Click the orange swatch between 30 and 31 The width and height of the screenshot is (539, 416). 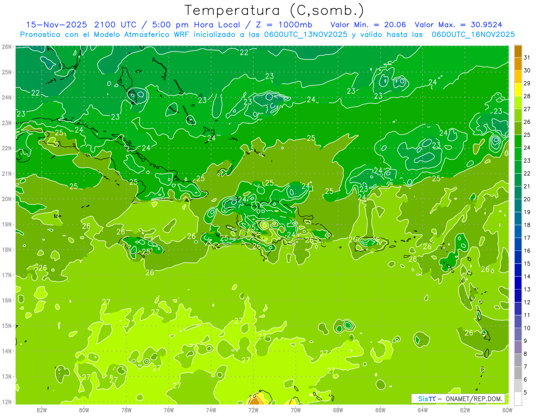(518, 64)
